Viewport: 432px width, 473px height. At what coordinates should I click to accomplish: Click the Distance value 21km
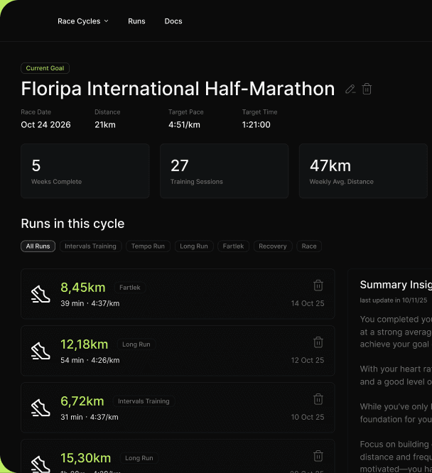coord(105,124)
